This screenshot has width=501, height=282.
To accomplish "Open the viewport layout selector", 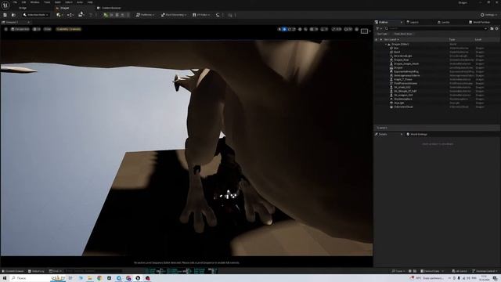I will (x=366, y=31).
